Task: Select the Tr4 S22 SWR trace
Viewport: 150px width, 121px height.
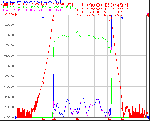Action: coord(32,10)
